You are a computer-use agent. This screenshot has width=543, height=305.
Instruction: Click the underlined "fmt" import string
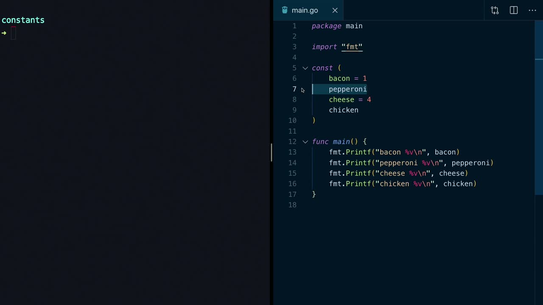tap(352, 47)
